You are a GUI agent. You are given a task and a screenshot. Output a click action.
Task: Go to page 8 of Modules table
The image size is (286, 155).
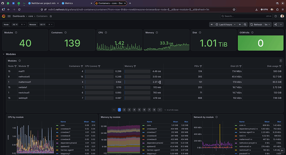(154, 110)
